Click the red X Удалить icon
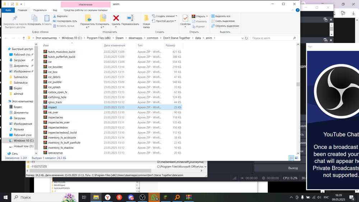 coord(116,18)
